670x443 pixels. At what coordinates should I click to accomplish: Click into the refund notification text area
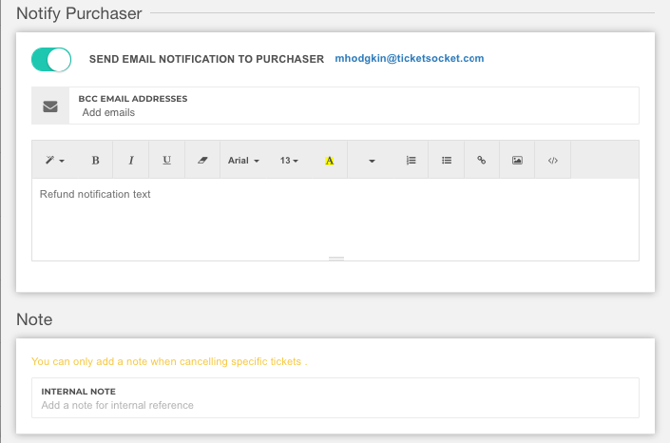[x=335, y=218]
